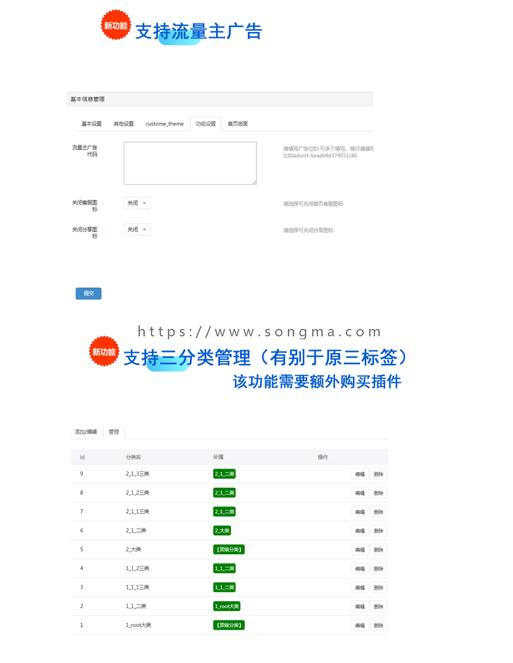The image size is (513, 663).
Task: Edit the 2_1_1三类 category
Action: coord(360,512)
